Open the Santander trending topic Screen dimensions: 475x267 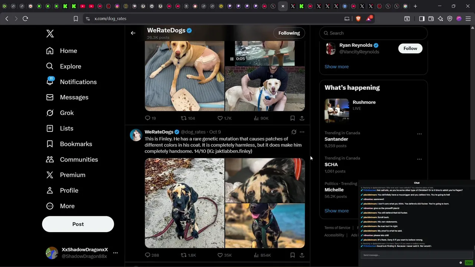336,139
